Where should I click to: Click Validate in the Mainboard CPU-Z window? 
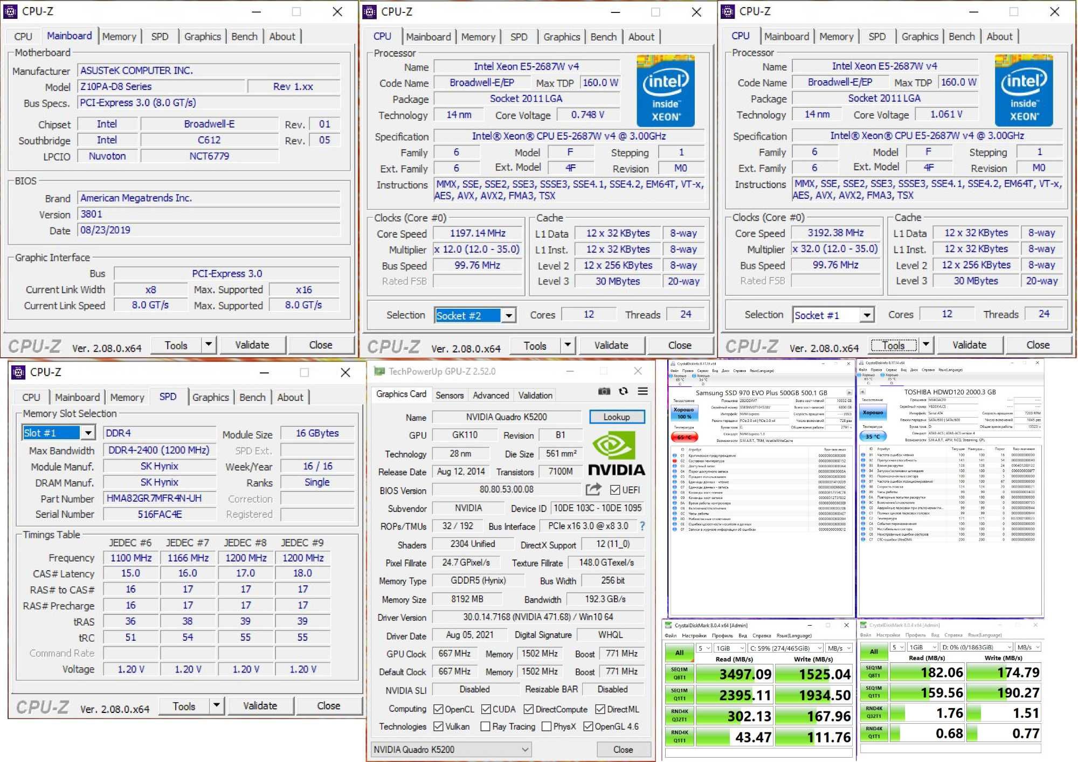[x=252, y=345]
